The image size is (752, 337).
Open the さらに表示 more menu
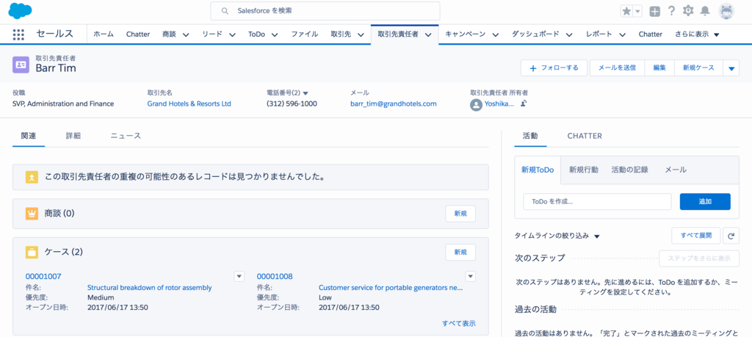pyautogui.click(x=698, y=35)
